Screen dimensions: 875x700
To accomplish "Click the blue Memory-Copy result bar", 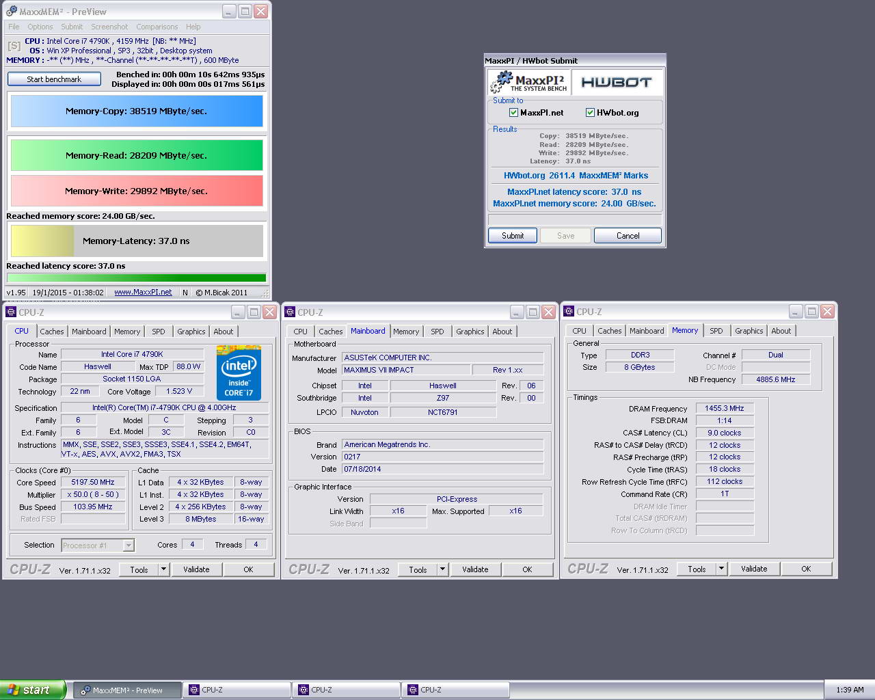I will 137,111.
